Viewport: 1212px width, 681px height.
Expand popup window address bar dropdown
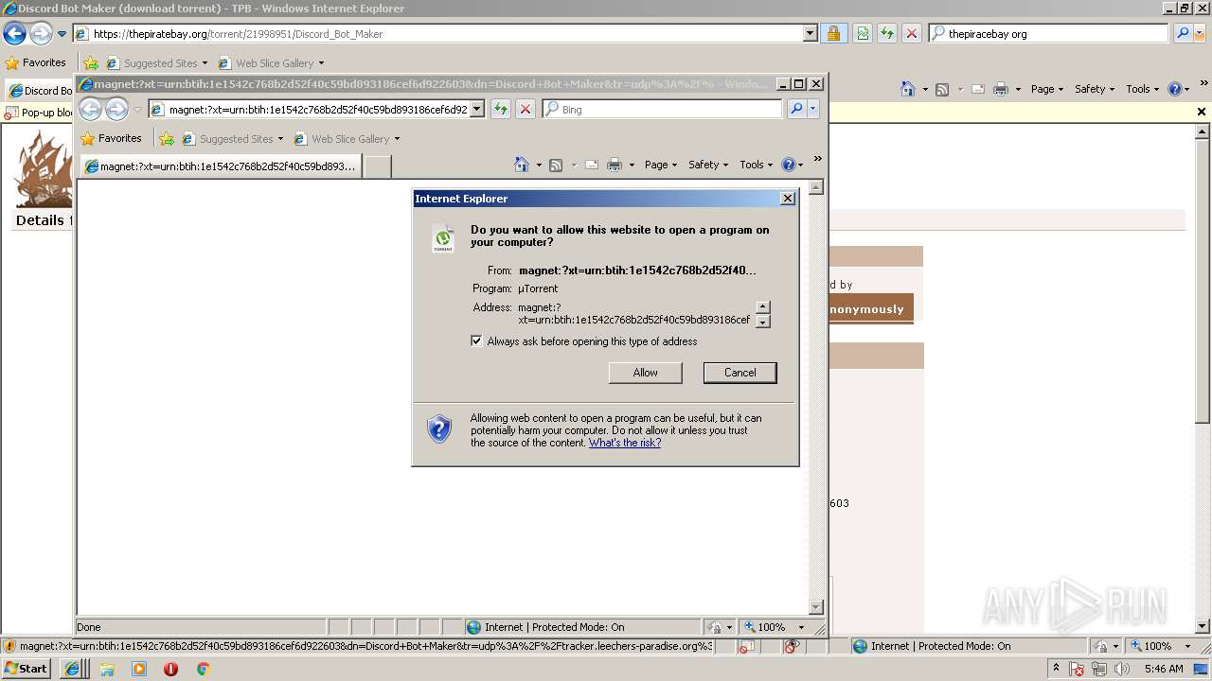[477, 110]
